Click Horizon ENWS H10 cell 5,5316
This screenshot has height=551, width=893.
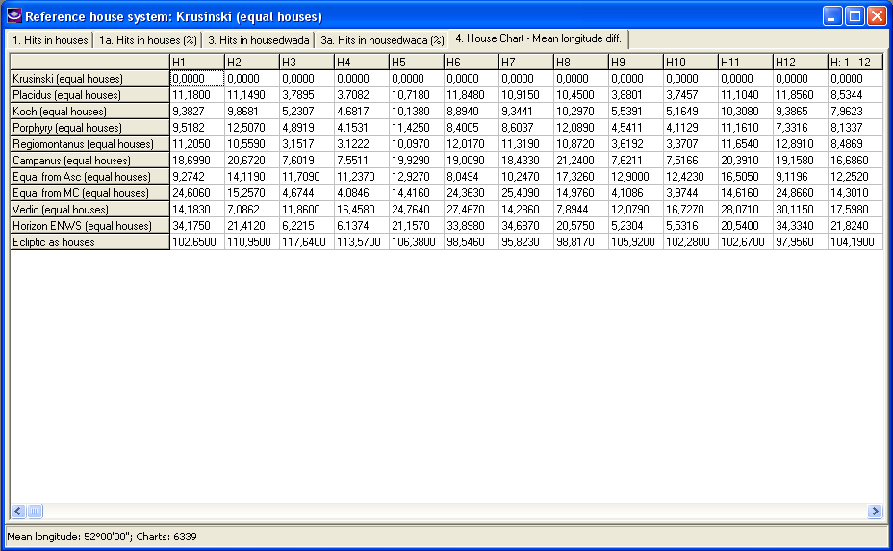click(x=690, y=226)
